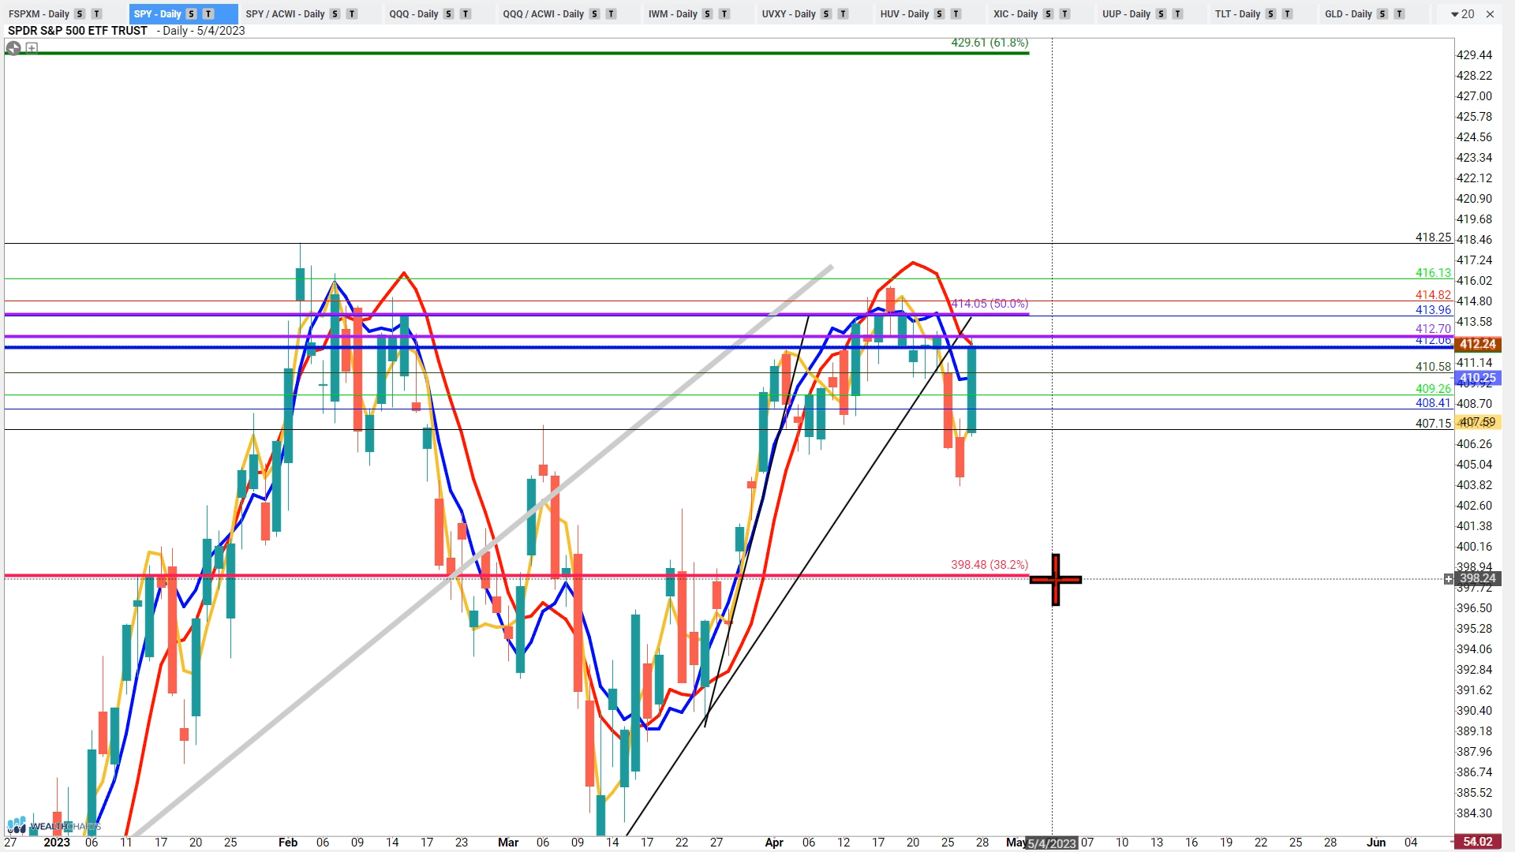Screen dimensions: 1515x852
Task: Click the round chart menu icon top-left
Action: 13,48
